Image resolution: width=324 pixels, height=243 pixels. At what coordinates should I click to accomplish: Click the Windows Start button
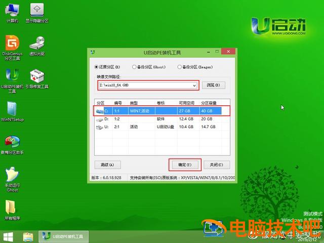(8, 237)
